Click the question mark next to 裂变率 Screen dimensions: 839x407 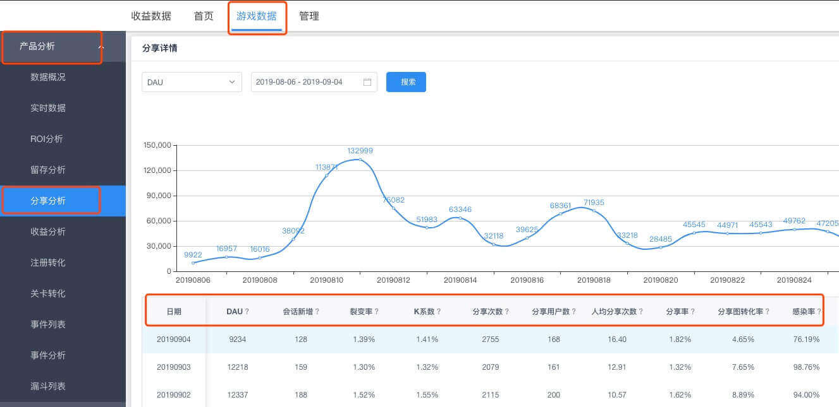(377, 312)
